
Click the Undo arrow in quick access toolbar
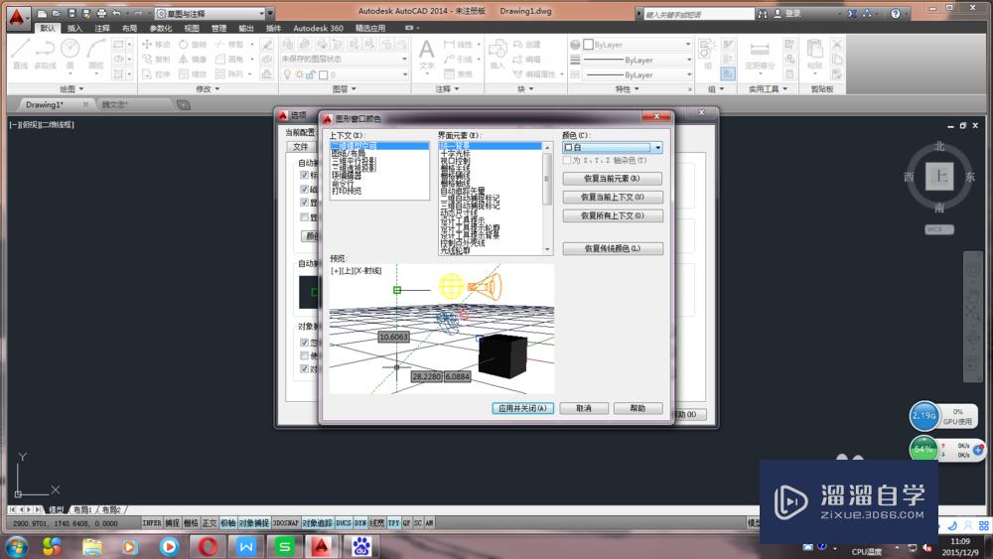click(x=117, y=13)
